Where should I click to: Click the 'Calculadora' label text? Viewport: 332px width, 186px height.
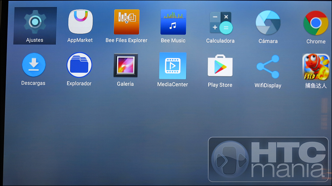coord(220,41)
